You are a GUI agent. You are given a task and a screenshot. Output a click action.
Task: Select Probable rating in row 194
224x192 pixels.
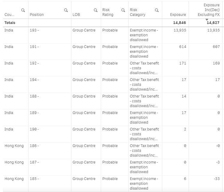110,80
